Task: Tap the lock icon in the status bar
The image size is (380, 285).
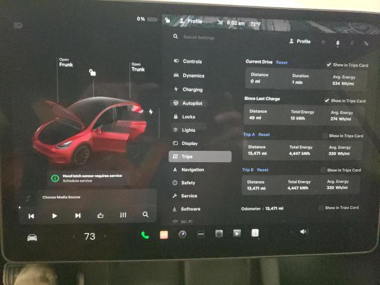Action: point(167,20)
